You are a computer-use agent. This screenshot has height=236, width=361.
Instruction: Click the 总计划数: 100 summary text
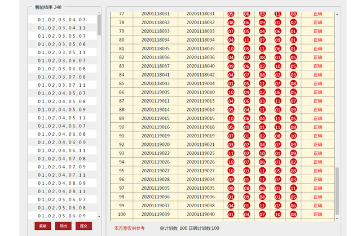pyautogui.click(x=173, y=228)
